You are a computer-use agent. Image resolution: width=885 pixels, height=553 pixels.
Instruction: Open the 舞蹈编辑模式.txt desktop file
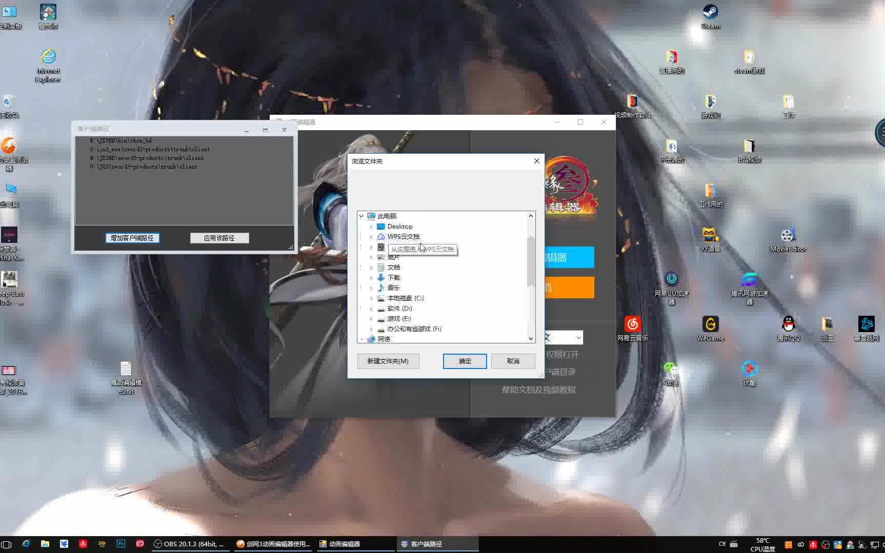click(x=126, y=377)
